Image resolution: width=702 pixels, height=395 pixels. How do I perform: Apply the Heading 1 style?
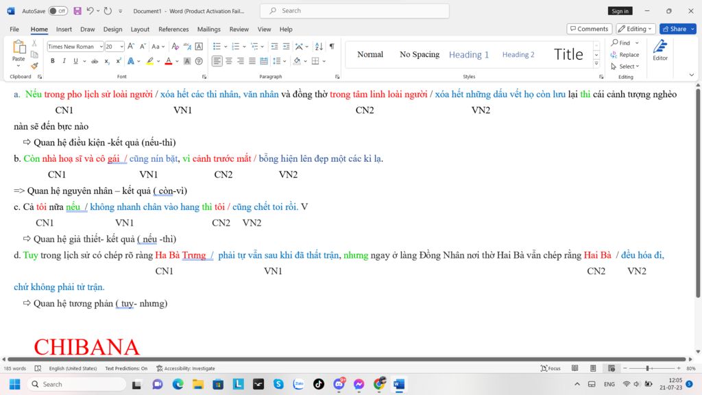[x=469, y=55]
